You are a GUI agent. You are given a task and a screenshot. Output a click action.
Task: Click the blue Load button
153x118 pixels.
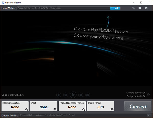click(115, 8)
